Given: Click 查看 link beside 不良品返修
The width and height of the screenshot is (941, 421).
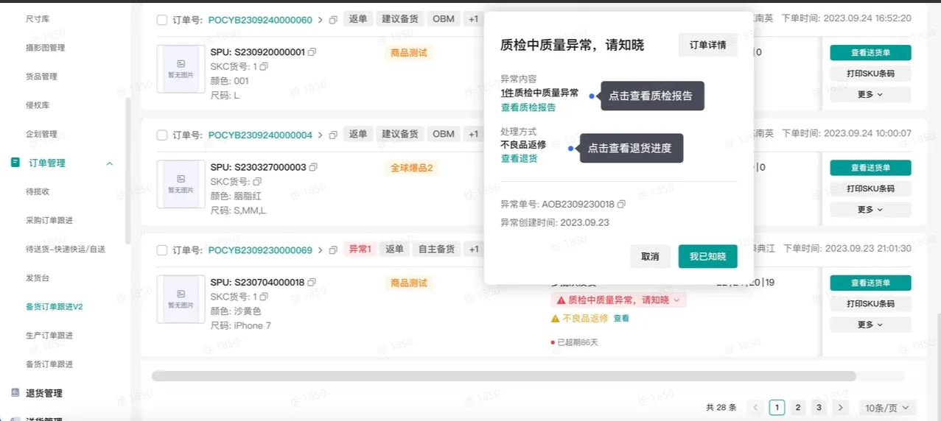Looking at the screenshot, I should tap(622, 319).
